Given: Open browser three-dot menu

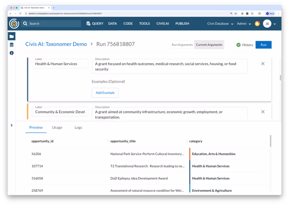Looking at the screenshot, I should point(278,14).
